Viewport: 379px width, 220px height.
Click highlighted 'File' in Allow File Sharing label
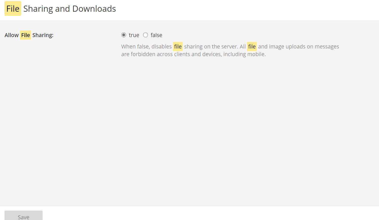(x=25, y=35)
